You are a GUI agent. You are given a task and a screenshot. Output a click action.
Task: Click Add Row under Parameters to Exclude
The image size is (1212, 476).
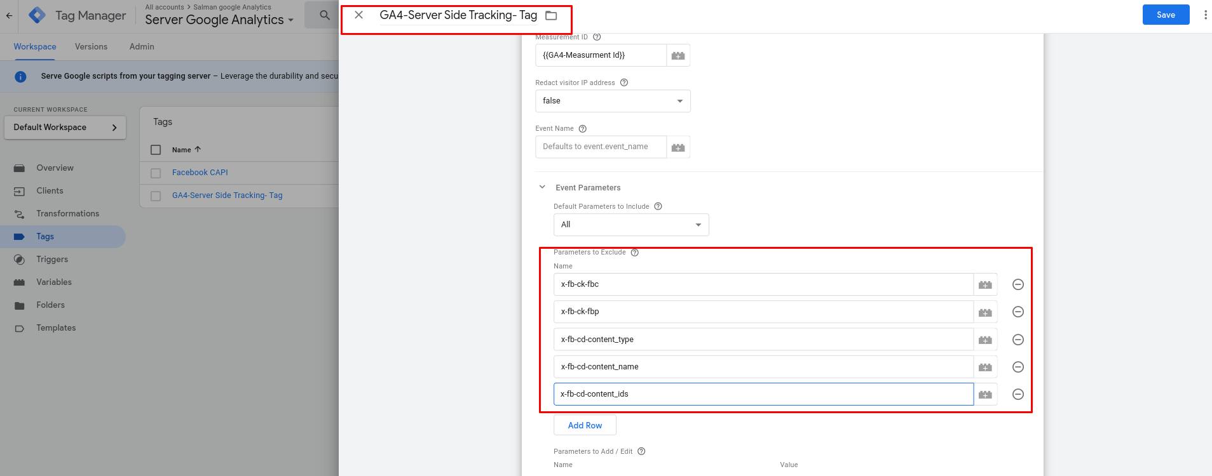coord(585,425)
